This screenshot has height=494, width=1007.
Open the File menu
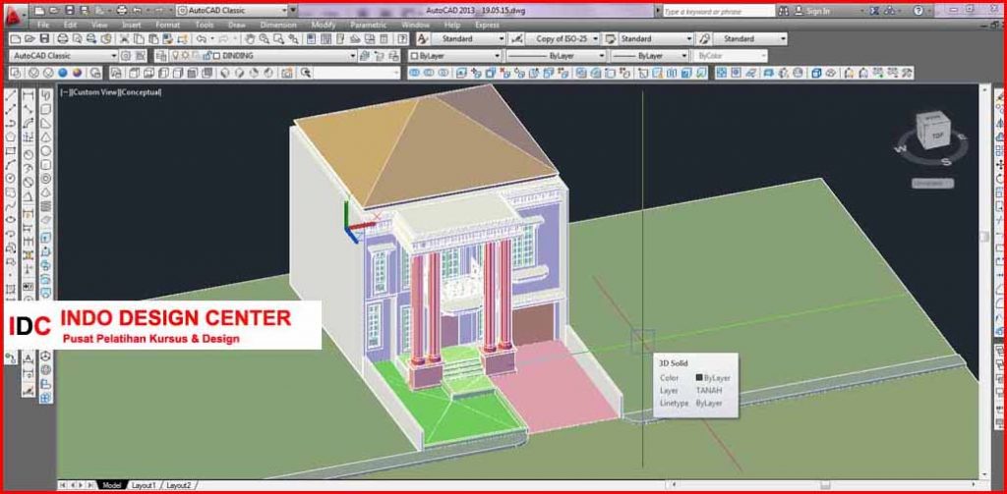tap(43, 25)
